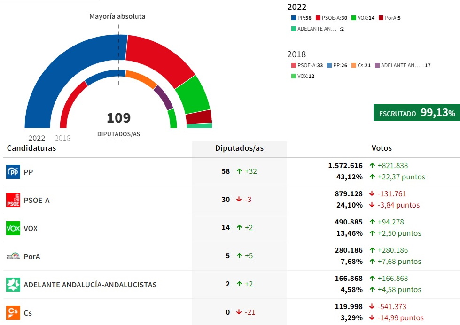Switch chart to the 2022 label
This screenshot has width=460, height=325.
click(37, 138)
